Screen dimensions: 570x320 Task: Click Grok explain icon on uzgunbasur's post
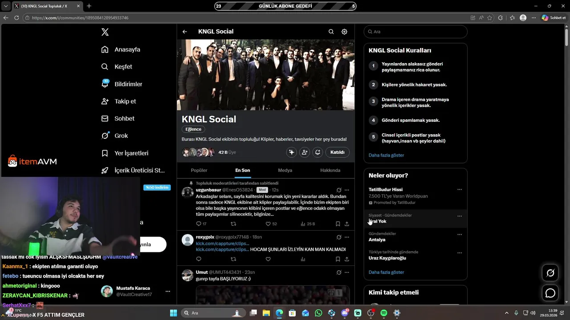pyautogui.click(x=339, y=190)
